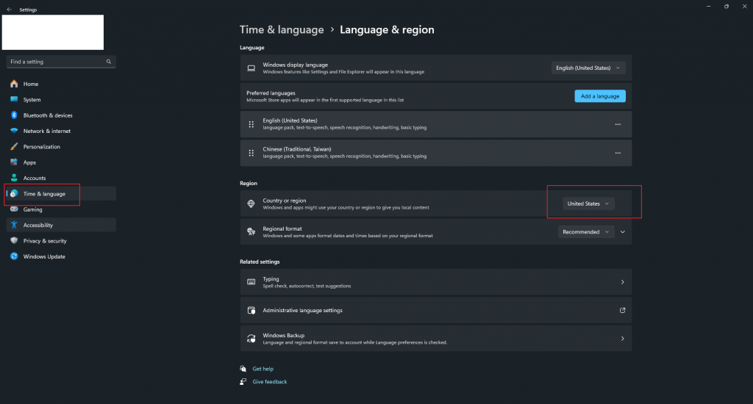
Task: Click the Give feedback link
Action: coord(269,382)
